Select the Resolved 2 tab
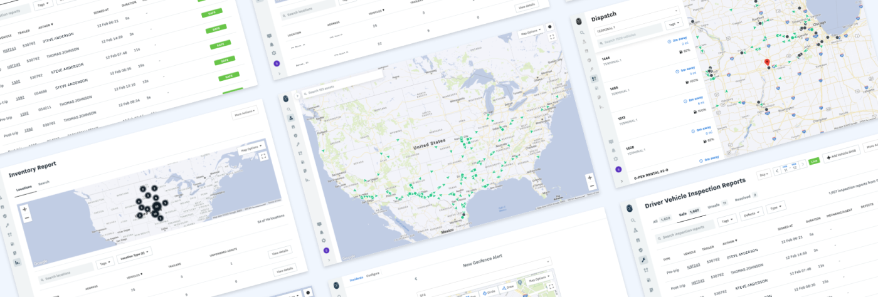 click(x=746, y=197)
